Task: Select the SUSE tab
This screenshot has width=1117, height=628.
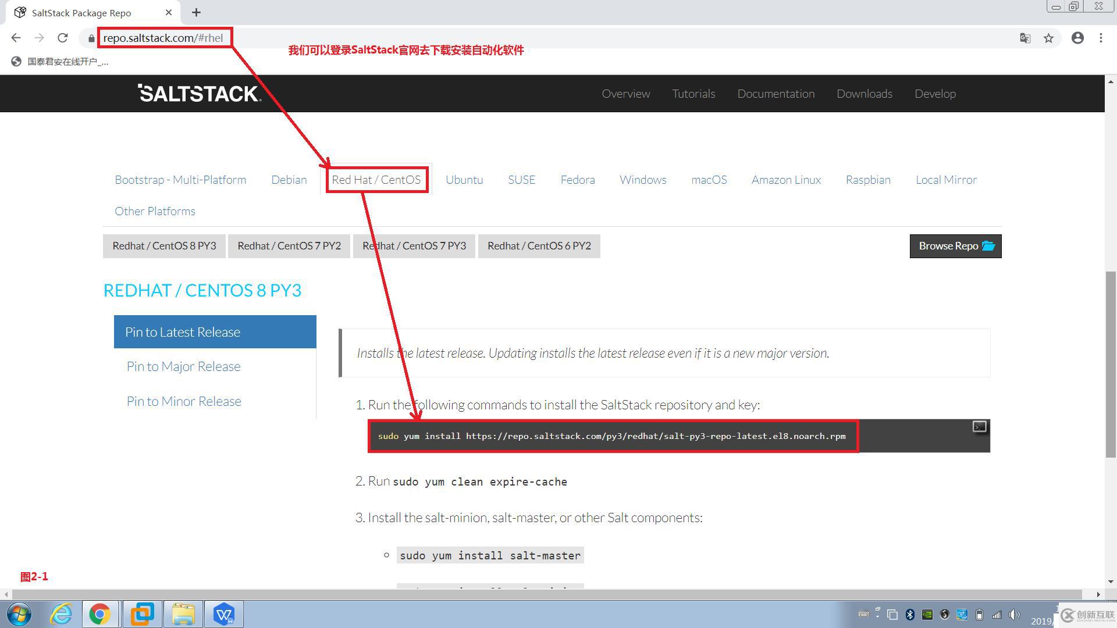Action: pyautogui.click(x=521, y=180)
